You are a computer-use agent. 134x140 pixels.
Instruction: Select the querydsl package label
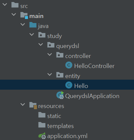tap(68, 46)
